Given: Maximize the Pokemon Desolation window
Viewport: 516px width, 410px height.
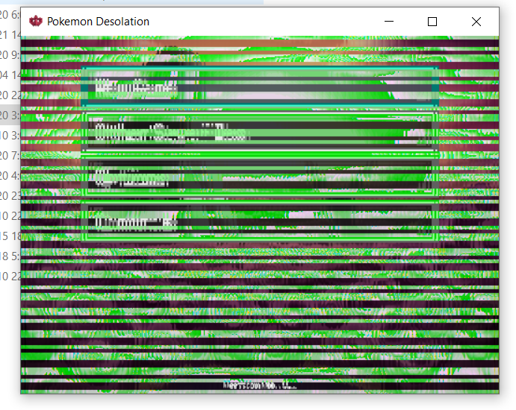Looking at the screenshot, I should coord(432,22).
